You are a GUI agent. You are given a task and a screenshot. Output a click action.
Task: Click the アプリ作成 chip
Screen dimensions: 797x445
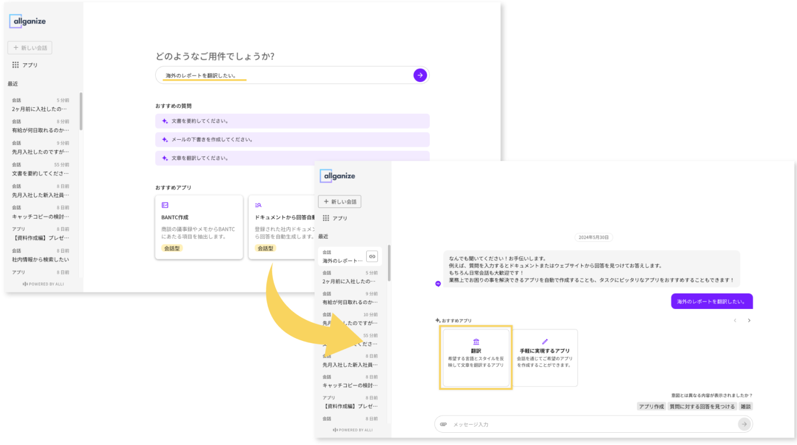tap(651, 407)
